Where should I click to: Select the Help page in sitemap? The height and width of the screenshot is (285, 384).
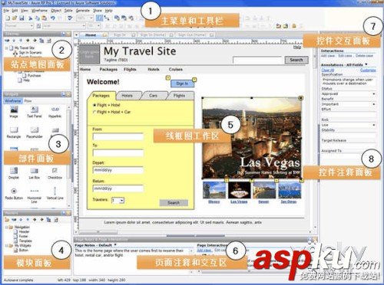click(24, 80)
